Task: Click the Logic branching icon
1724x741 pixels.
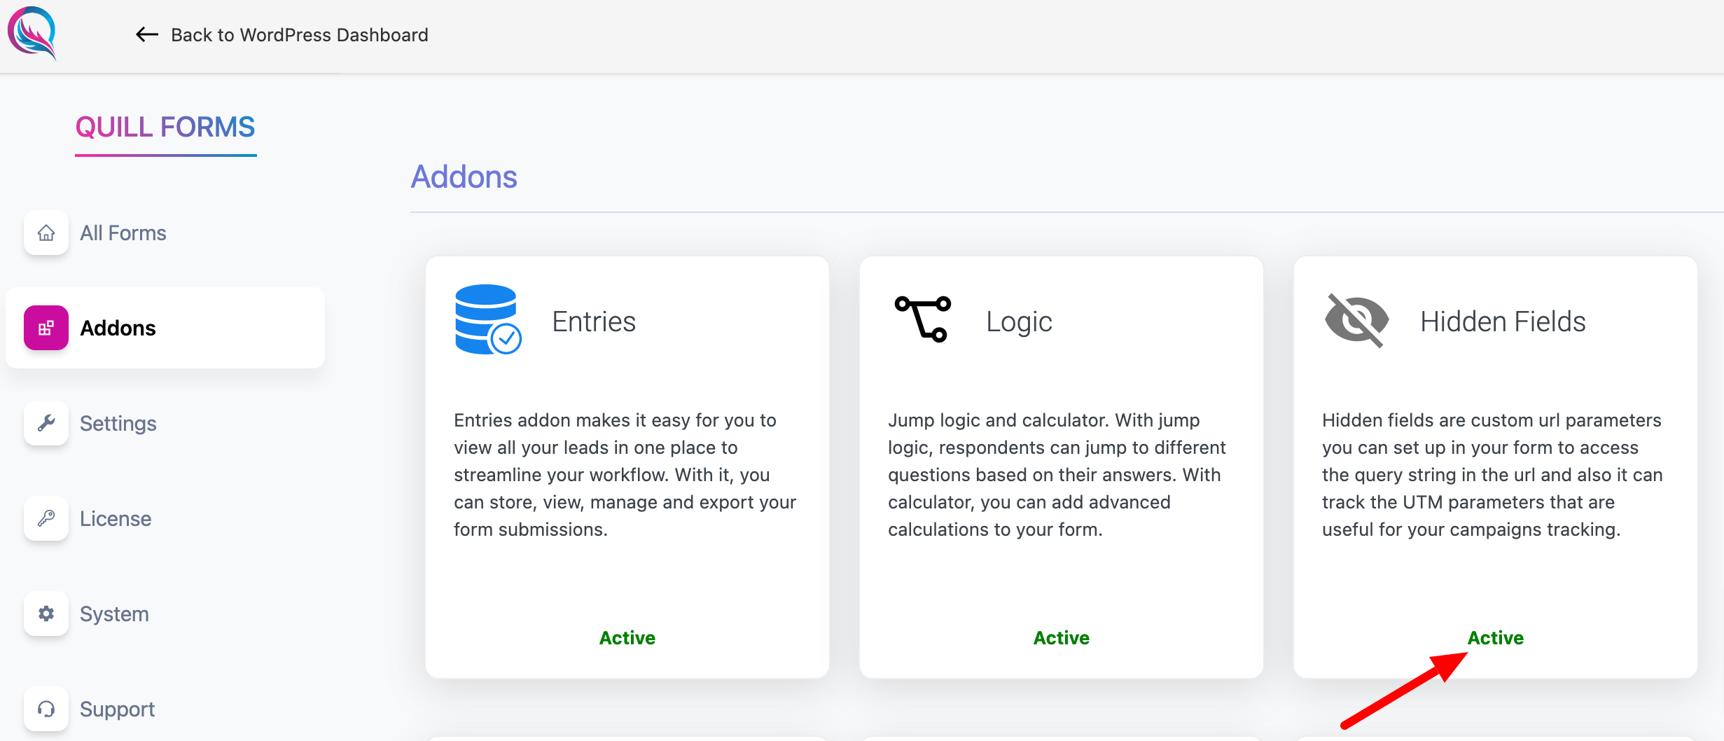Action: [x=923, y=319]
